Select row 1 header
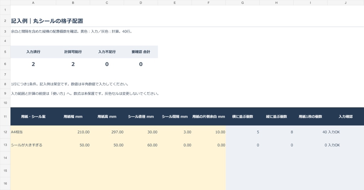The height and width of the screenshot is (190, 364). (x=5, y=10)
